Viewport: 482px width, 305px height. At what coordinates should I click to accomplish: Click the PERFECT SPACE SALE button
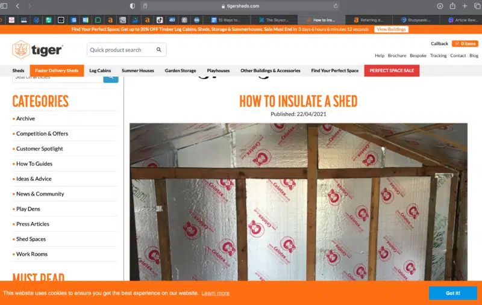pos(392,70)
